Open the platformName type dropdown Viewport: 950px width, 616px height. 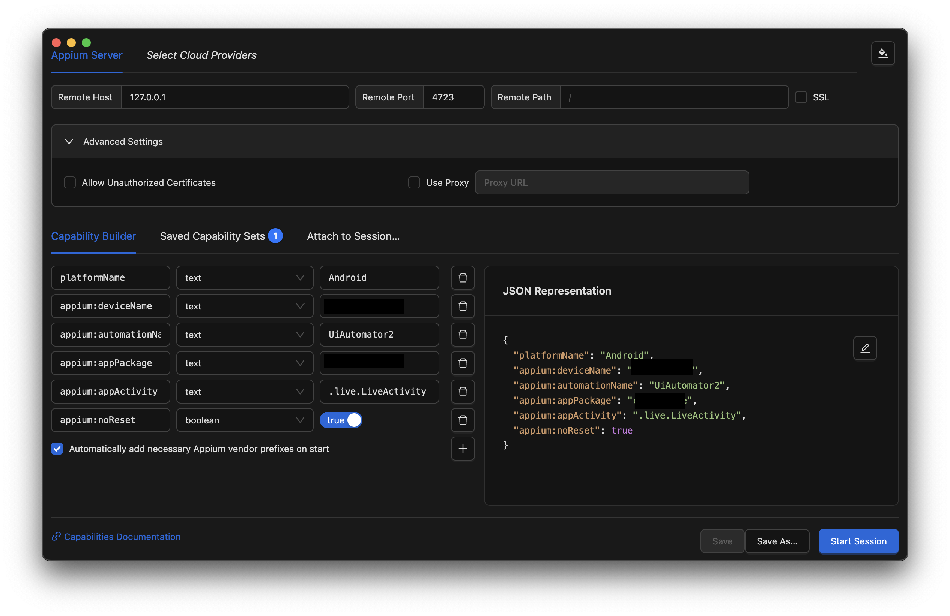click(x=244, y=278)
